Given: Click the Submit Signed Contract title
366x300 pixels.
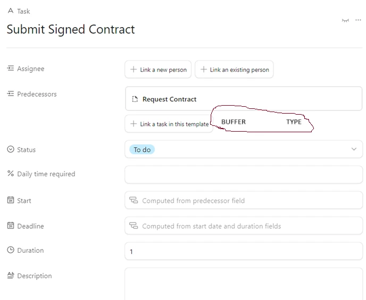Looking at the screenshot, I should (71, 29).
